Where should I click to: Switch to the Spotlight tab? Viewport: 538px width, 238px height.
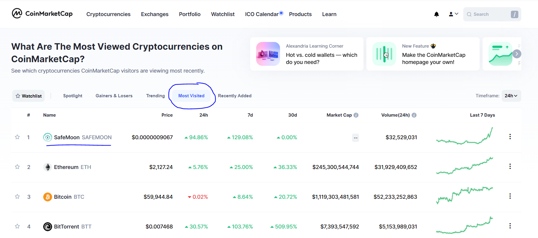[73, 96]
